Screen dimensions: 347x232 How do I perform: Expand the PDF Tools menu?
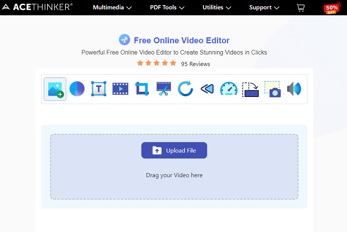tap(167, 7)
